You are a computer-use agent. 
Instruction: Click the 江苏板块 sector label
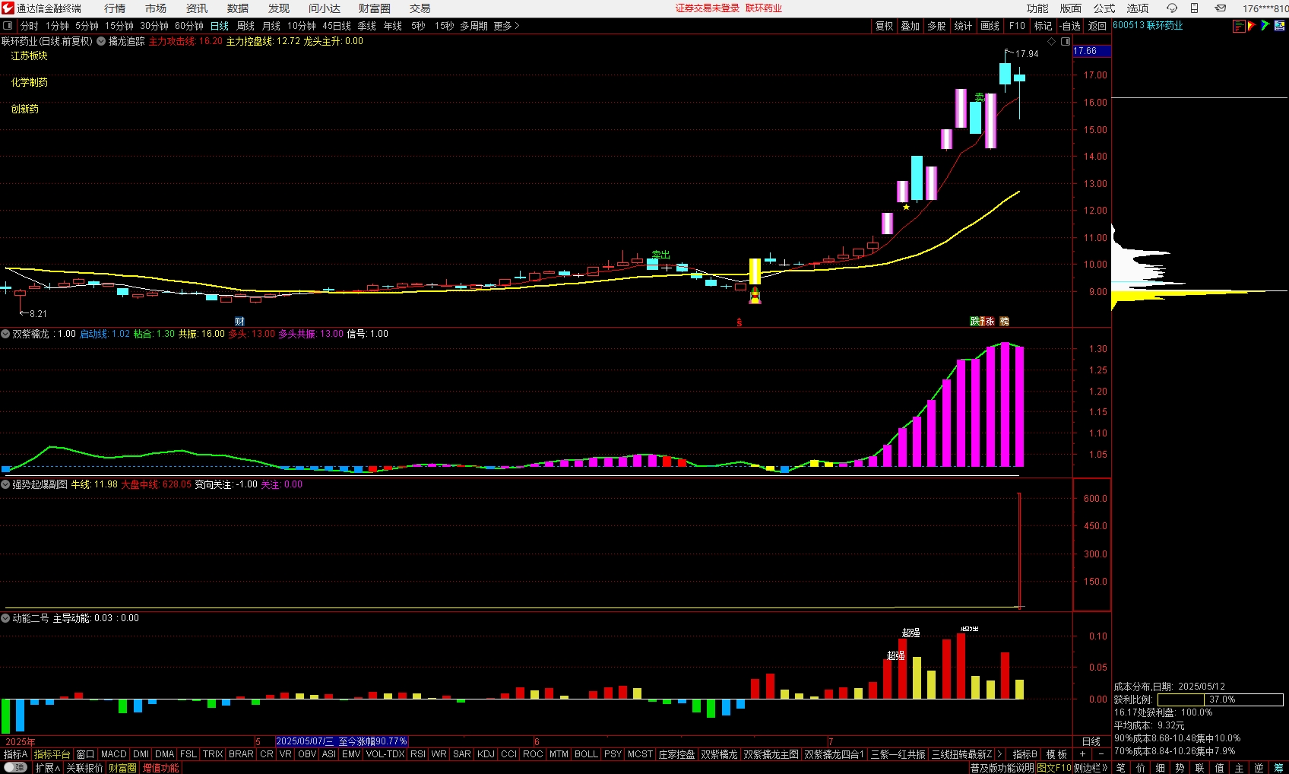pos(29,56)
